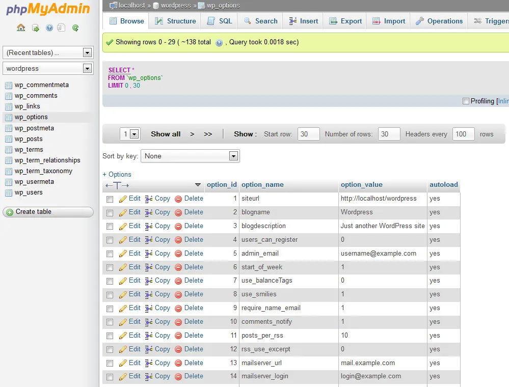Jump to last page with >> button
The width and height of the screenshot is (509, 387).
(208, 134)
